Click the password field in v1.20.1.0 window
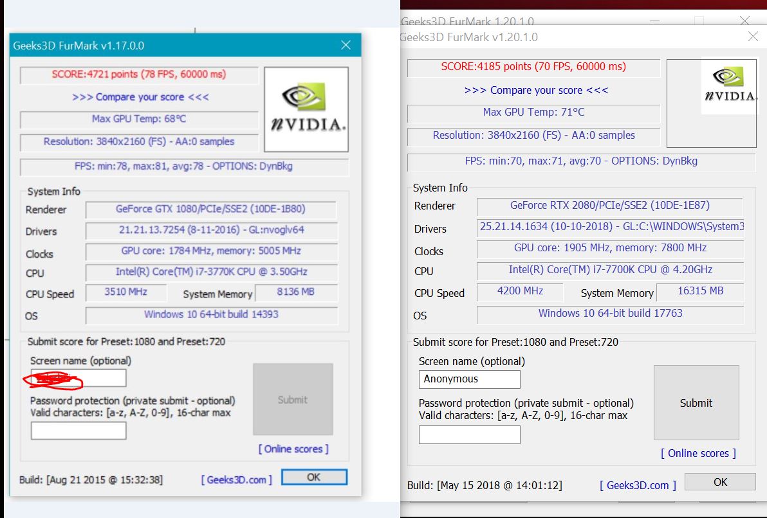The width and height of the screenshot is (767, 518). tap(469, 434)
